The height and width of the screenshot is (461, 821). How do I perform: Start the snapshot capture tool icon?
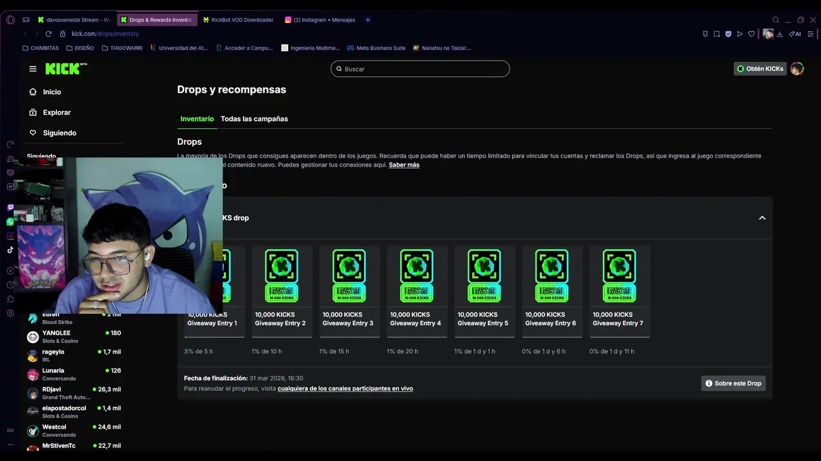tap(716, 34)
